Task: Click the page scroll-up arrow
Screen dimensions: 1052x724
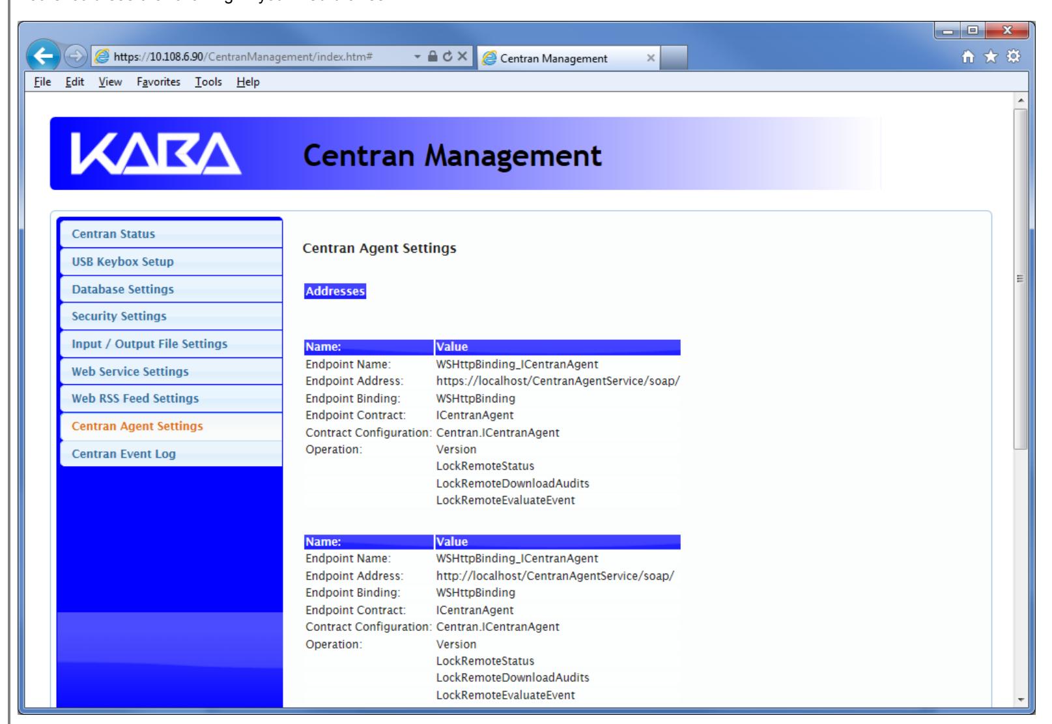Action: tap(1021, 101)
